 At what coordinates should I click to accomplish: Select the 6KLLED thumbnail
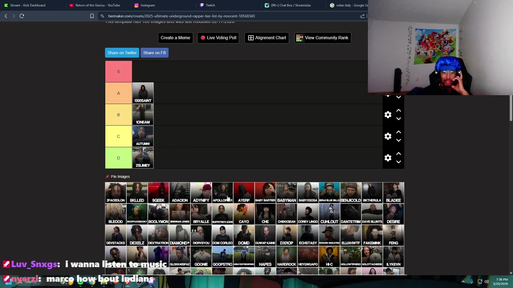[x=137, y=193]
